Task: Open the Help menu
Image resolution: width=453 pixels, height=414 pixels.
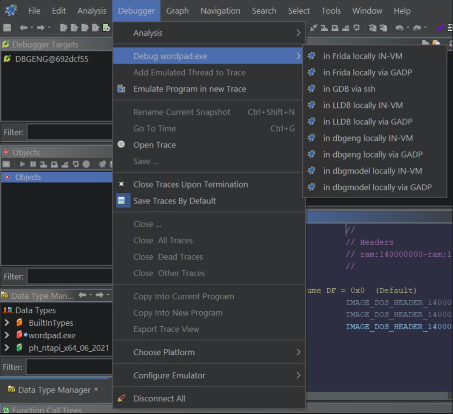Action: tap(402, 11)
